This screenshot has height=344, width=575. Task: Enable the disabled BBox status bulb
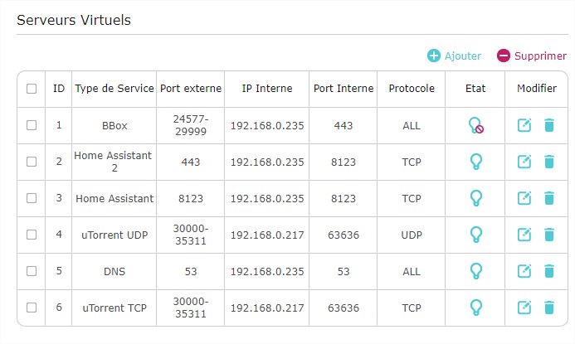tap(476, 125)
